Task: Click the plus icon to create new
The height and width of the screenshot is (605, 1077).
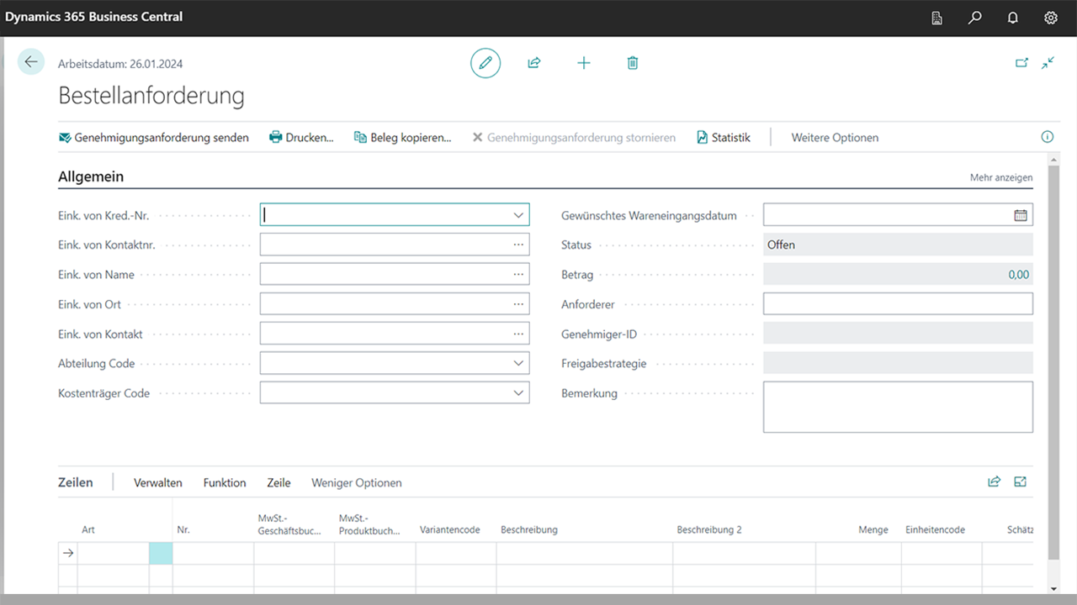Action: pyautogui.click(x=584, y=63)
